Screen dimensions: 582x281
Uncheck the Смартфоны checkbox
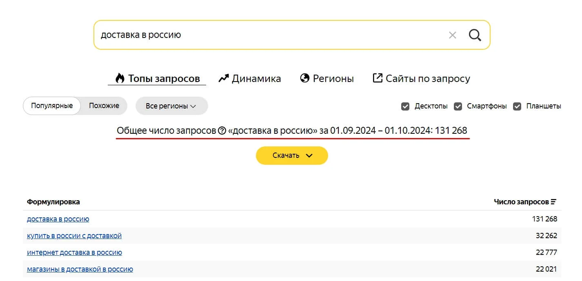pos(458,106)
